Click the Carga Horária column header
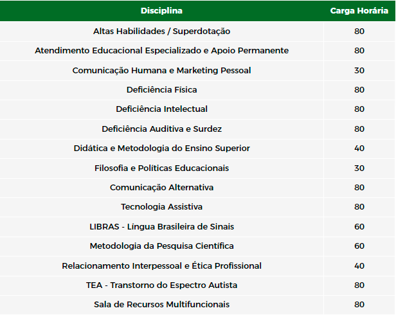This screenshot has width=396, height=315. tap(359, 11)
